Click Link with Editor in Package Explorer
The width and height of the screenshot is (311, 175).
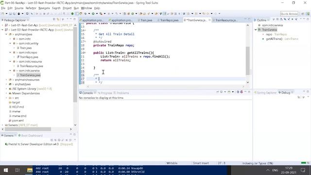click(58, 19)
